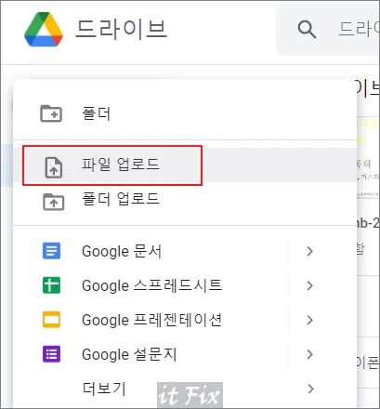Open the 더보기 menu item
The height and width of the screenshot is (409, 380).
point(185,389)
